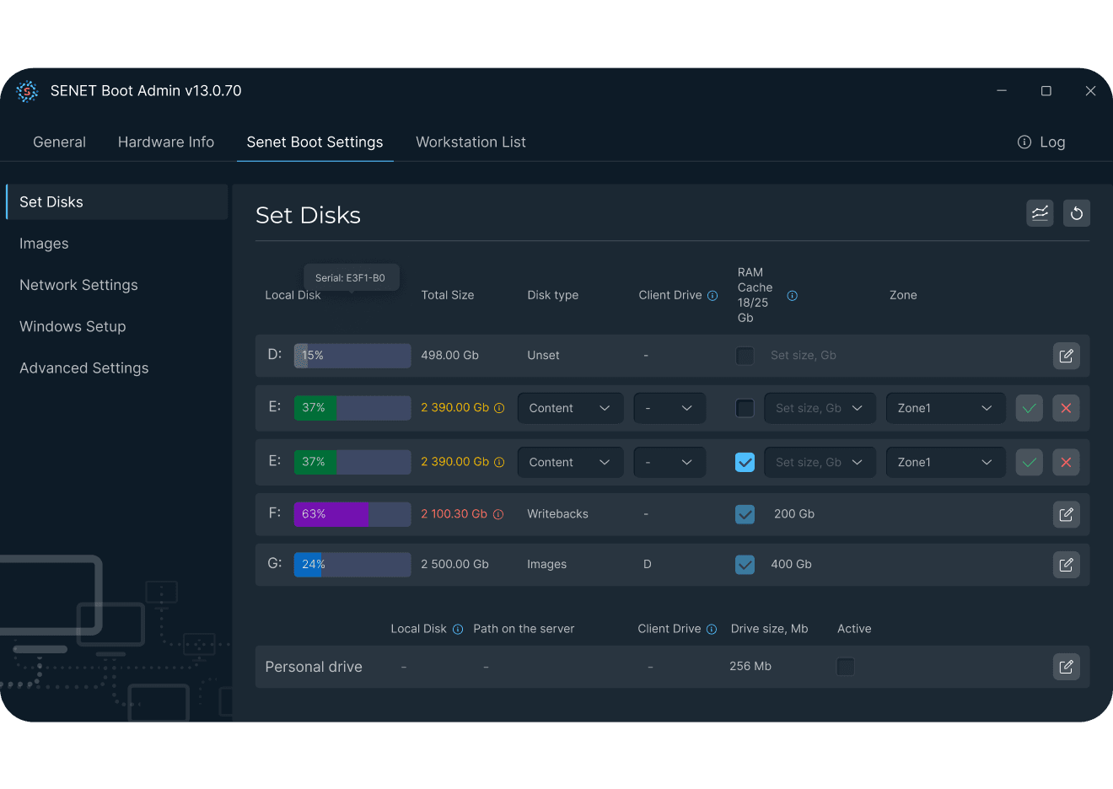Click info icon beside RAM Cache header

[793, 296]
